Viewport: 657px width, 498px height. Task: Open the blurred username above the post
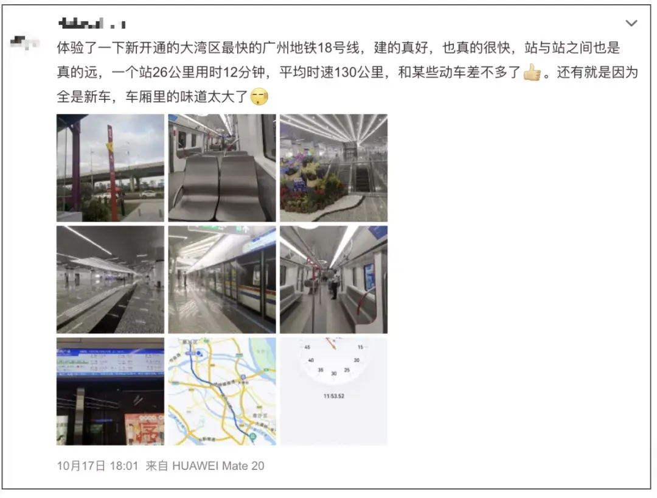(x=92, y=24)
